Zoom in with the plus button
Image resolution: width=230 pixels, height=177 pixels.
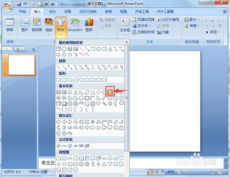pos(213,172)
